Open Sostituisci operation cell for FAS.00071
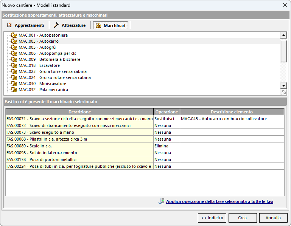 (x=167, y=119)
